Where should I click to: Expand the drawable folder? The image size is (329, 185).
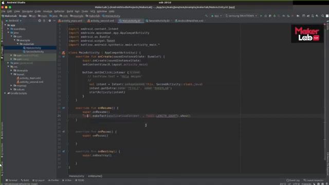(11, 70)
